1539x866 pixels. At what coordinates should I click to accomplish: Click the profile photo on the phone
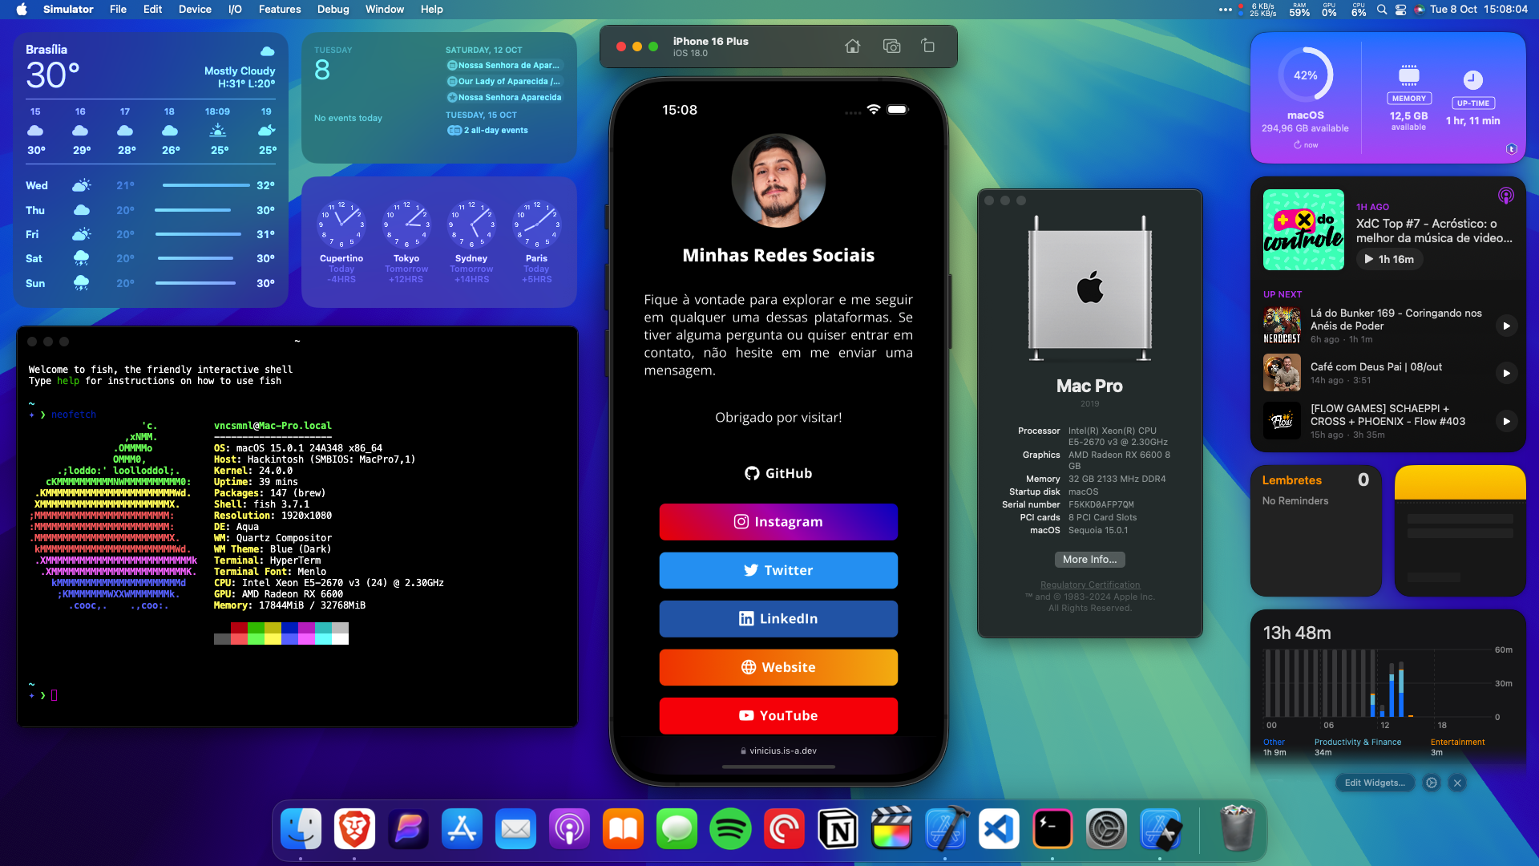(778, 181)
